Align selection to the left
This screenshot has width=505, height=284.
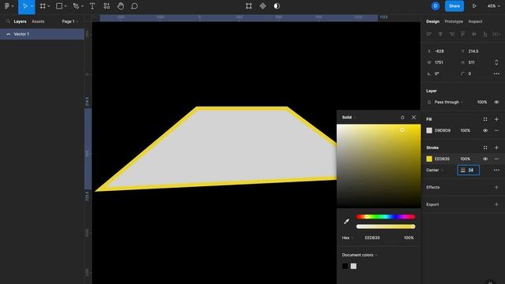[429, 34]
